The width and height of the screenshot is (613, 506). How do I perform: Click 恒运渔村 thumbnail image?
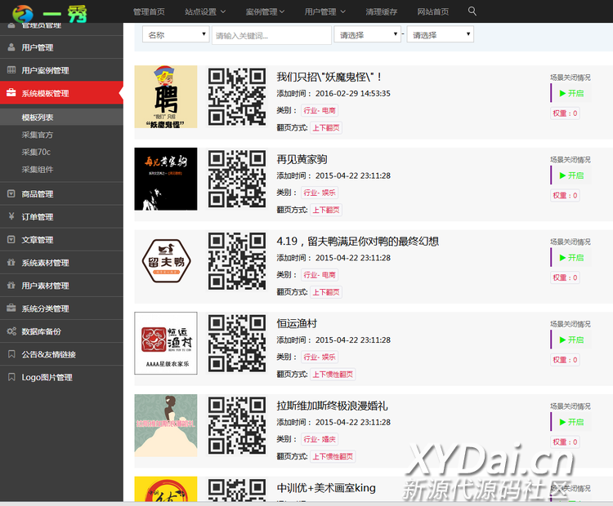pyautogui.click(x=166, y=344)
